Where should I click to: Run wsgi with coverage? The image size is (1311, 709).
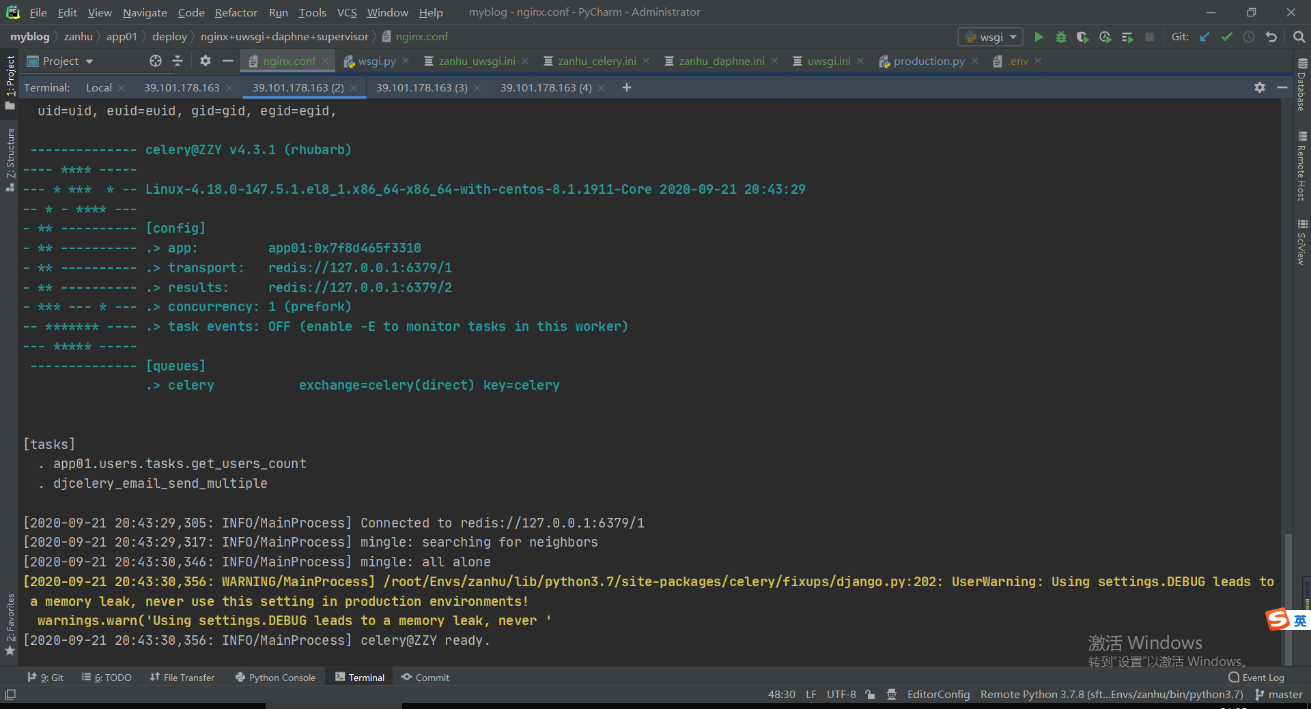coord(1082,37)
